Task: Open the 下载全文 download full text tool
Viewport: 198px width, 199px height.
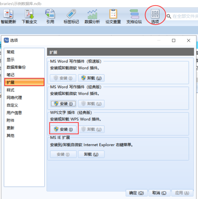Action: point(29,17)
